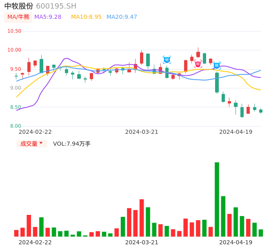Open the 成交量 indicator dropdown
Viewport: 280px width, 248px height.
(x=32, y=144)
